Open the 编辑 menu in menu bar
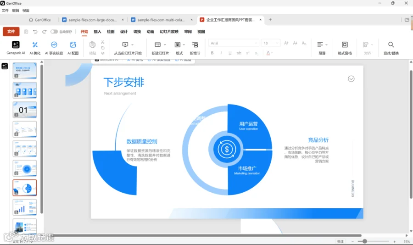413x245 pixels. [x=15, y=11]
